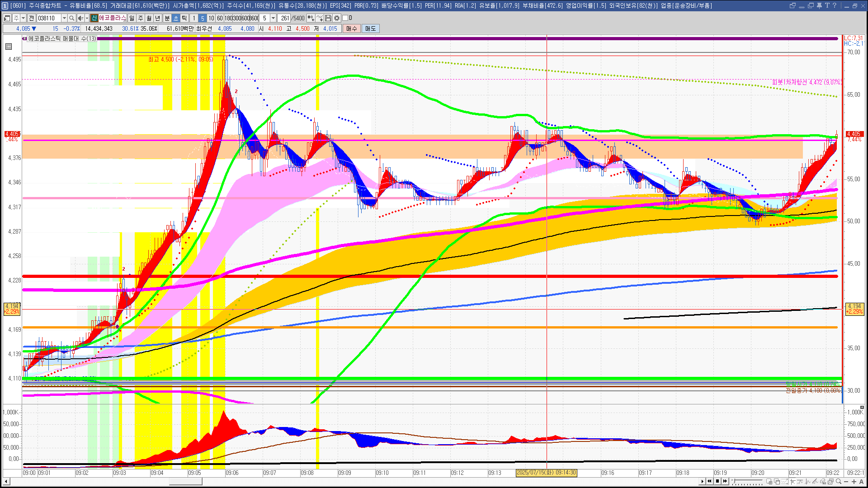868x488 pixels.
Task: Click the blue 매도 sell button
Action: pyautogui.click(x=370, y=28)
